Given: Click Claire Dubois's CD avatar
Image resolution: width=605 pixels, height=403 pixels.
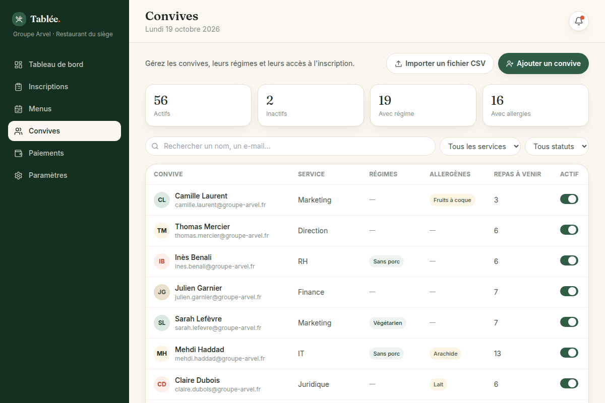Looking at the screenshot, I should (162, 384).
